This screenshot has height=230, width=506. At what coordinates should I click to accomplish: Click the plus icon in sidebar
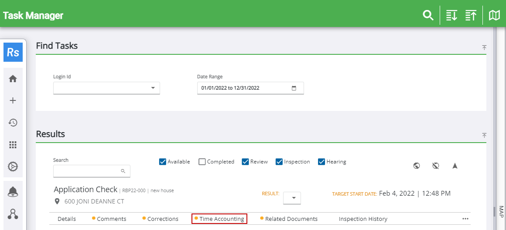pos(13,100)
